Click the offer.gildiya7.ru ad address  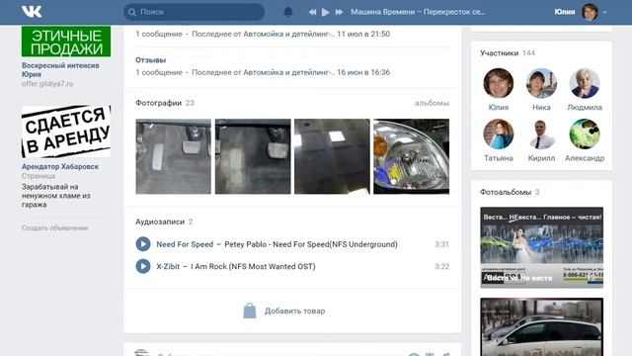click(x=47, y=83)
